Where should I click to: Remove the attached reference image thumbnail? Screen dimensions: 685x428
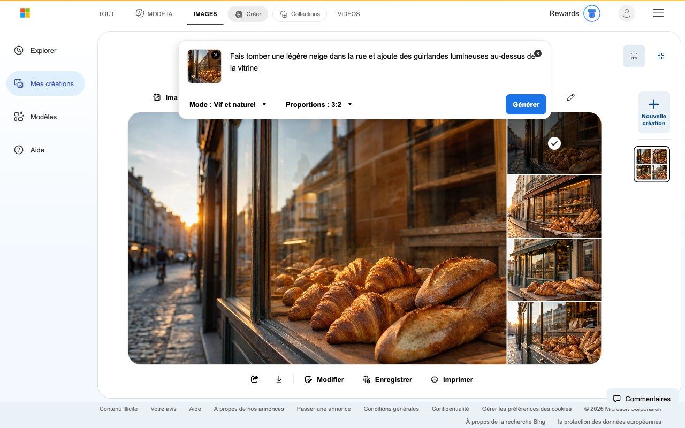[216, 55]
